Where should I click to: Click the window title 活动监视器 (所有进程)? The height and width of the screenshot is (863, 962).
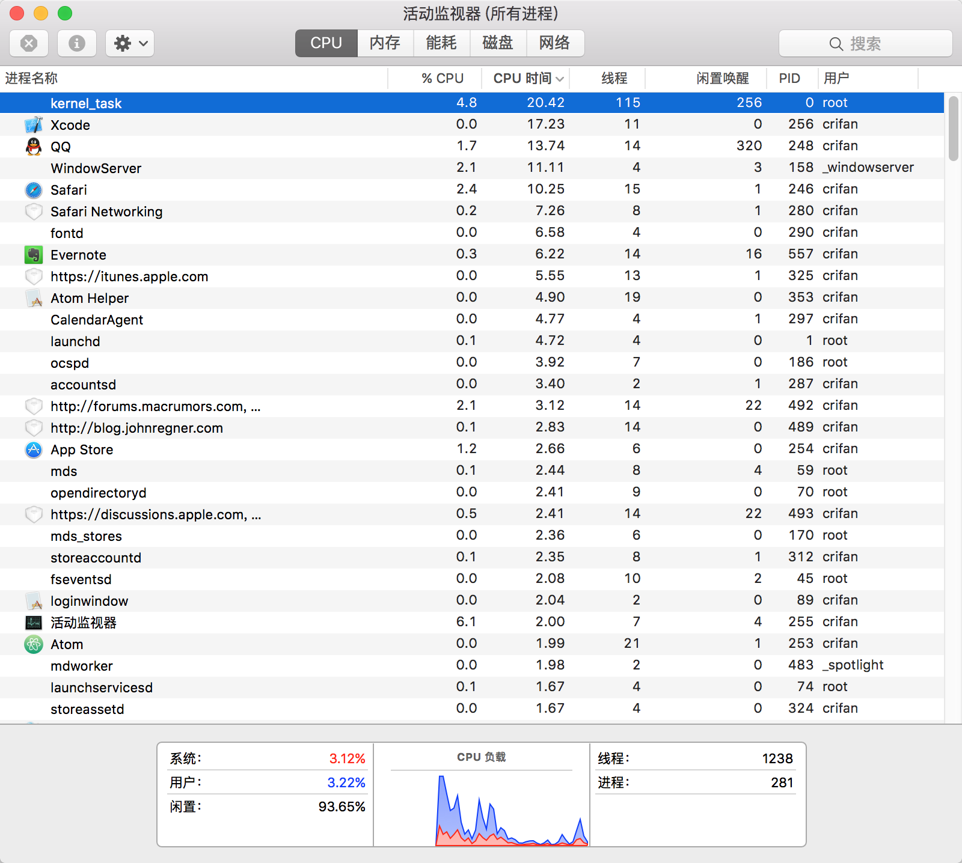(x=481, y=13)
